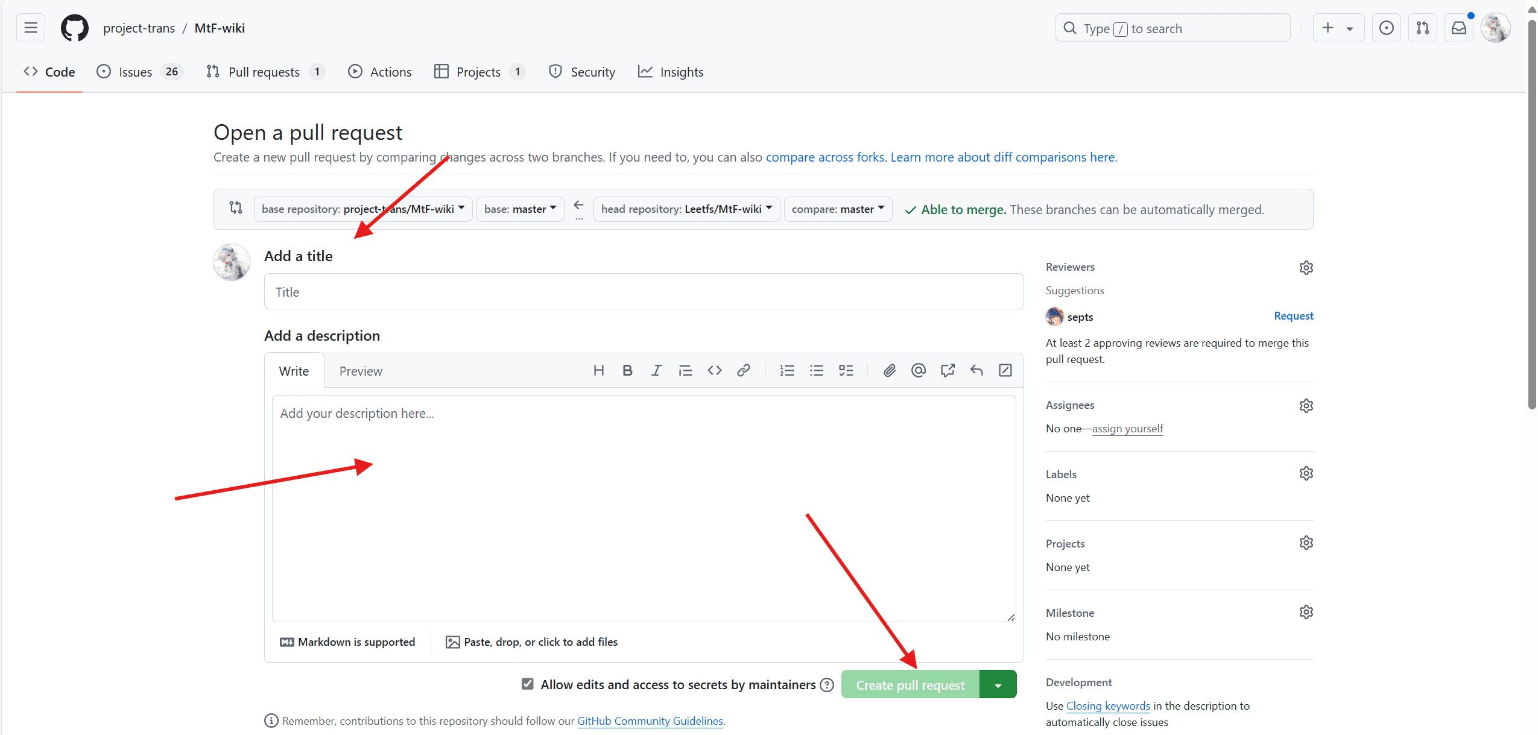Open notifications inbox icon
This screenshot has width=1538, height=735.
pyautogui.click(x=1458, y=28)
